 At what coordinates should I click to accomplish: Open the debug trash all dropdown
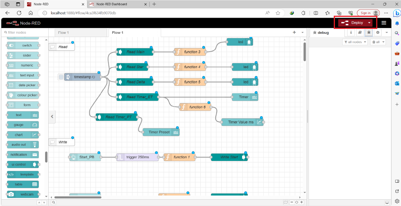(x=378, y=42)
